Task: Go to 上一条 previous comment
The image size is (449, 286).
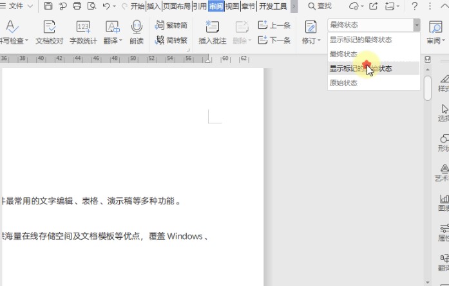Action: coord(274,25)
